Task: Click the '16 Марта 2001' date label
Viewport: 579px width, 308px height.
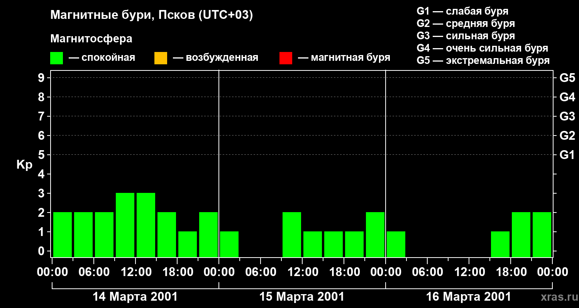Action: click(x=469, y=297)
